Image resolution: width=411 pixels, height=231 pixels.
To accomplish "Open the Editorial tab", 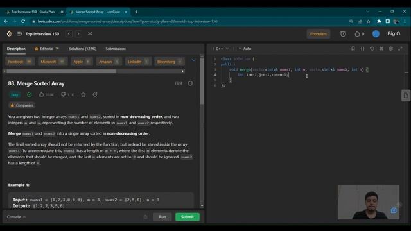I will tap(47, 49).
